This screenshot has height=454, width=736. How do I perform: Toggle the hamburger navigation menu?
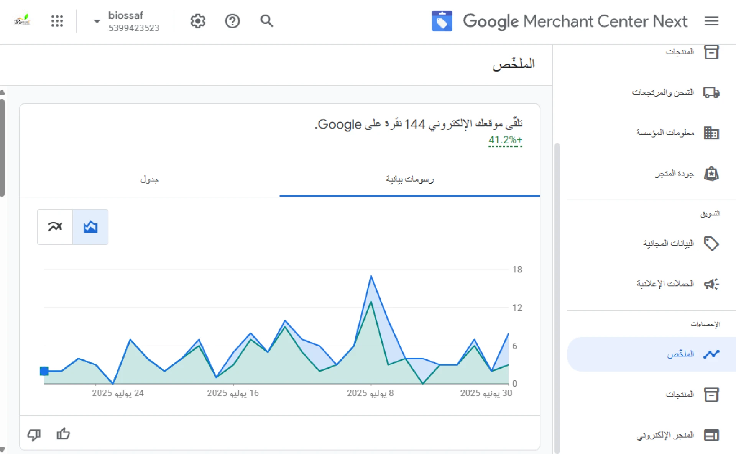point(711,21)
